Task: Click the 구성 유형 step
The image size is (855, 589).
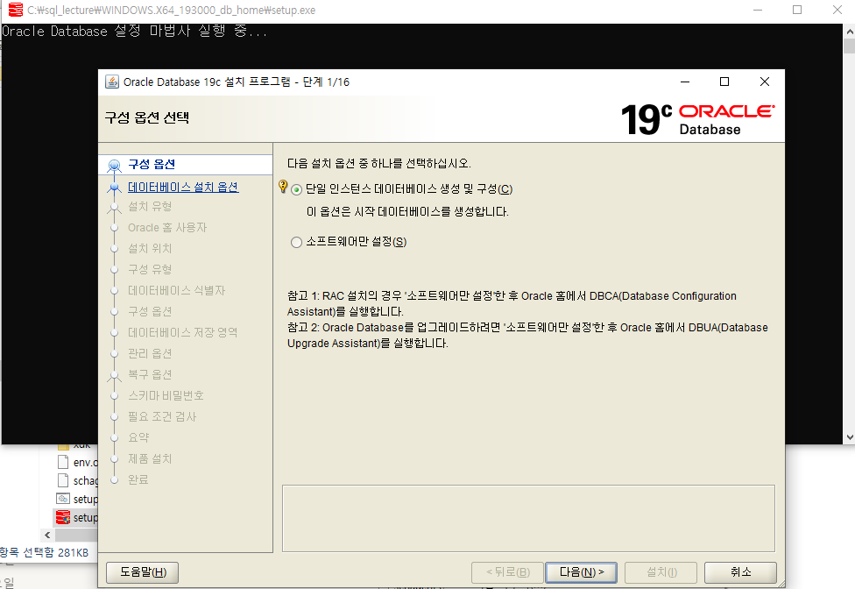Action: [x=150, y=269]
